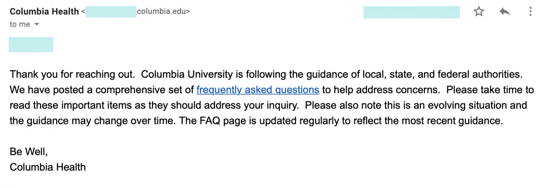Click the reply arrow icon
548x188 pixels.
(x=505, y=12)
